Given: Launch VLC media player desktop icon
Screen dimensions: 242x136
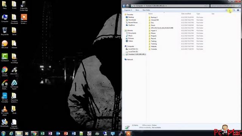Looking at the screenshot, I should (5, 111).
